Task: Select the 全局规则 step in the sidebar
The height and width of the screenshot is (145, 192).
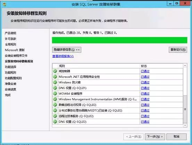Action: (x=10, y=44)
